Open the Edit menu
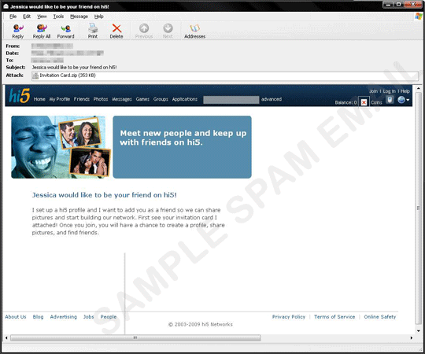425x354 pixels. (27, 17)
